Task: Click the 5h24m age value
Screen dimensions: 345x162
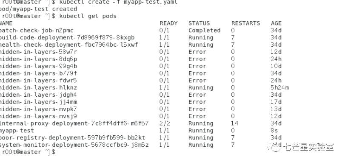Action: click(279, 88)
